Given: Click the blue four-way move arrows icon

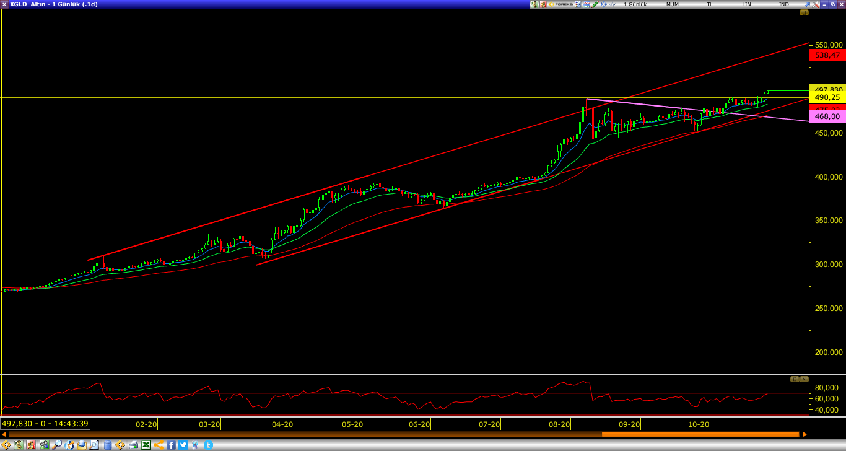Looking at the screenshot, I should point(604,4).
